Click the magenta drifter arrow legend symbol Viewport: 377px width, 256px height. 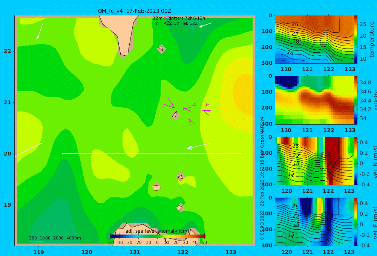(166, 18)
